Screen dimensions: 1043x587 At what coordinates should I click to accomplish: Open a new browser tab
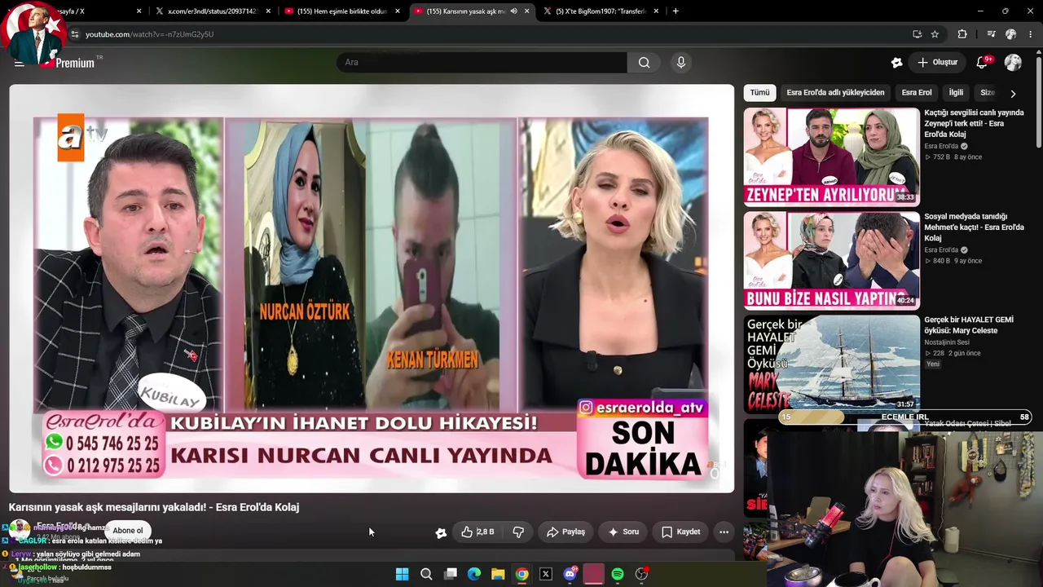(676, 11)
